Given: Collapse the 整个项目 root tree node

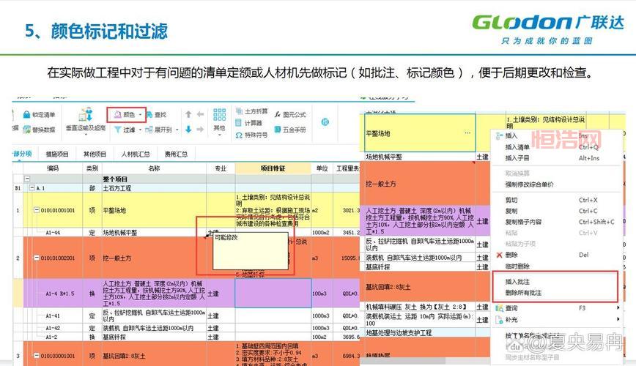Looking at the screenshot, I should pyautogui.click(x=27, y=179).
